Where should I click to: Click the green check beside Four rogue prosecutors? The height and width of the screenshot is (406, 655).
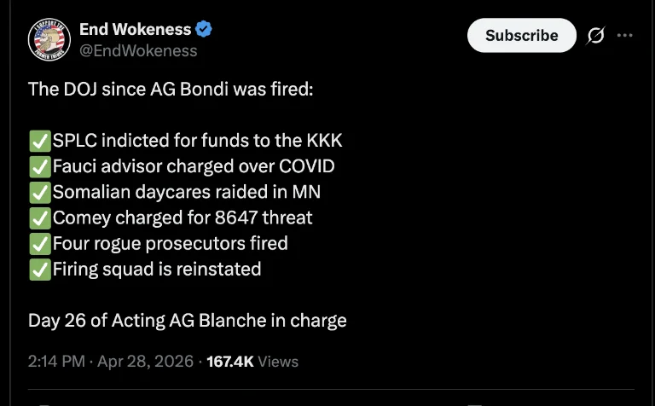coord(39,244)
